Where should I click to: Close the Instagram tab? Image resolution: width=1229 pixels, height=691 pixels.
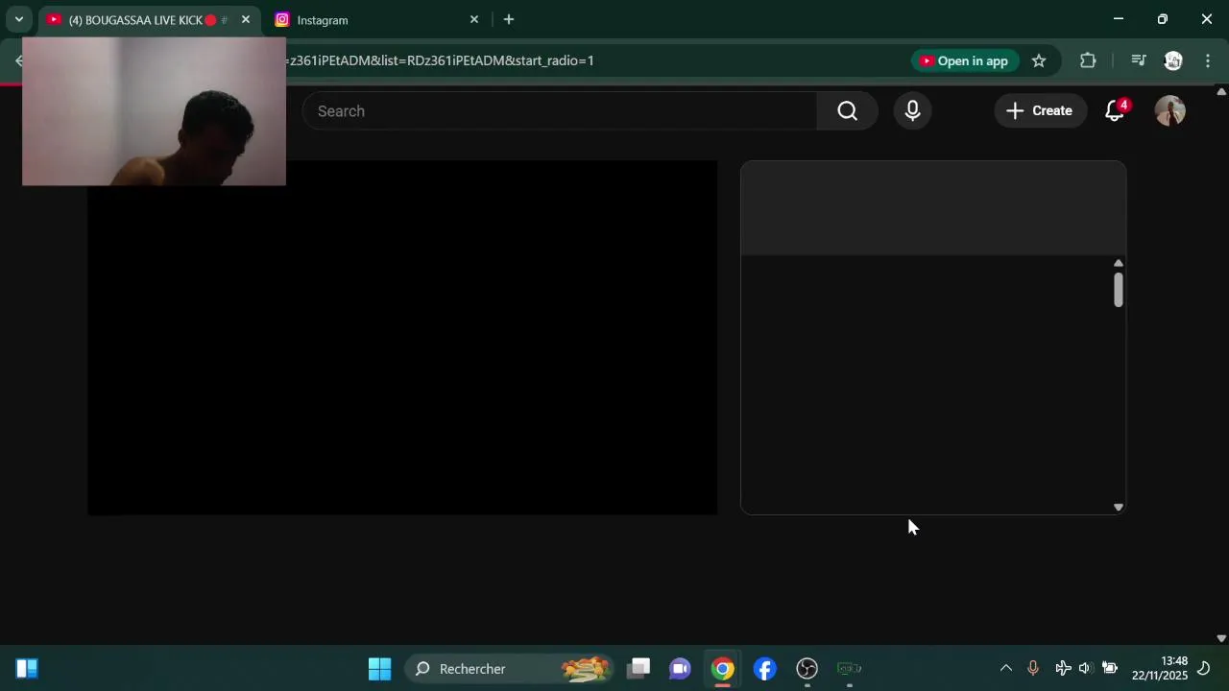[x=474, y=19]
